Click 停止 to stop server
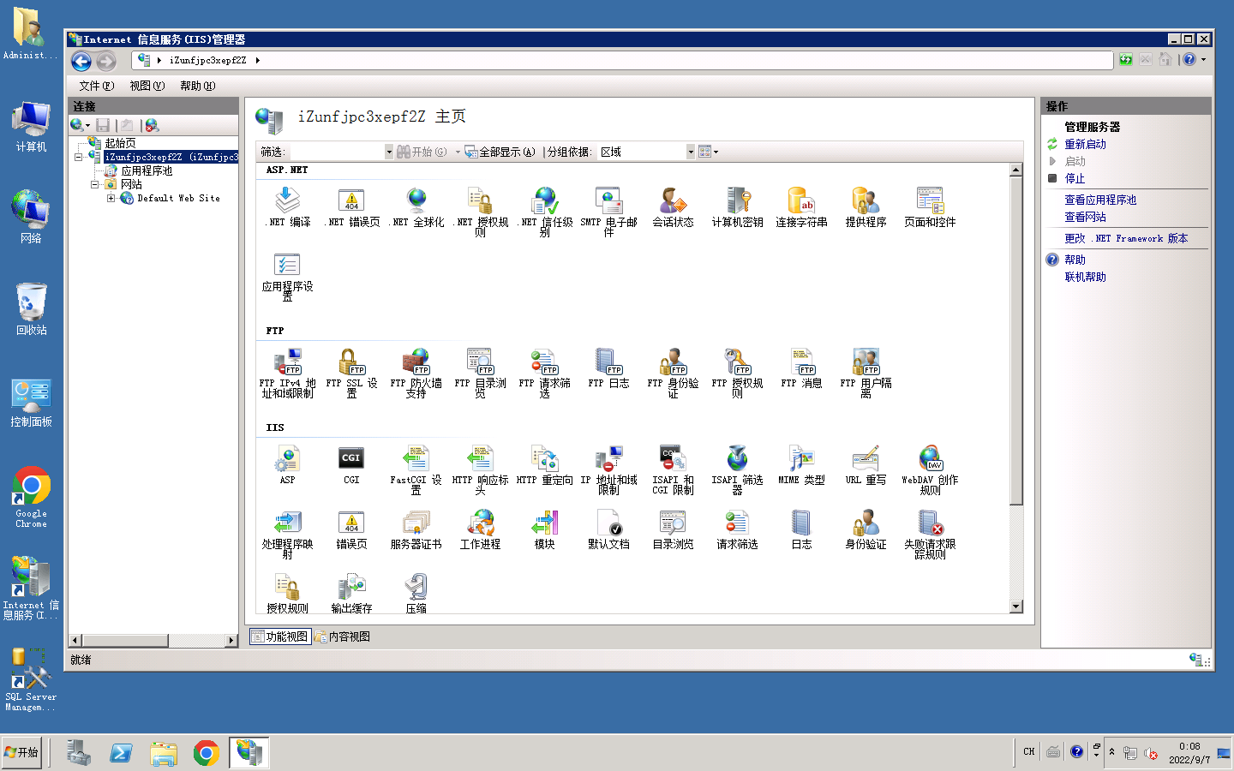Screen dimensions: 1234x771 pos(1075,178)
